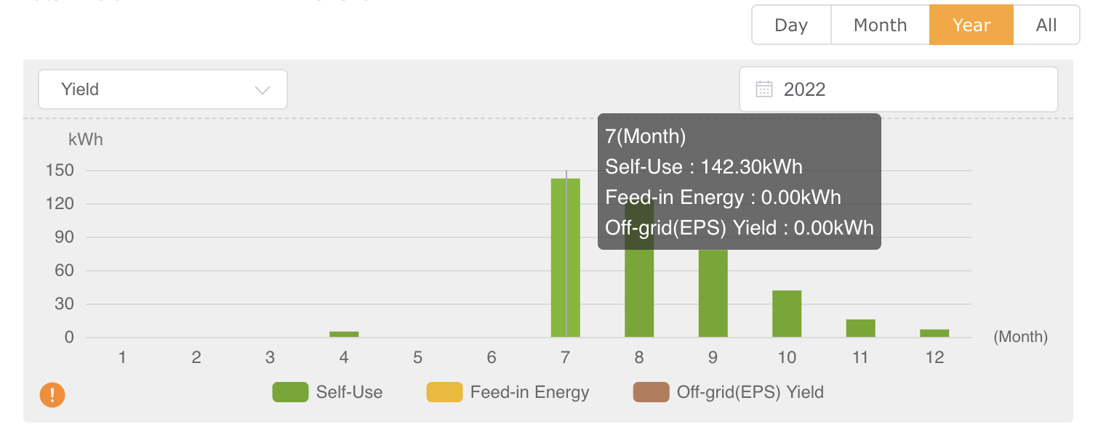
Task: Click the small month 4 bar
Action: click(344, 334)
